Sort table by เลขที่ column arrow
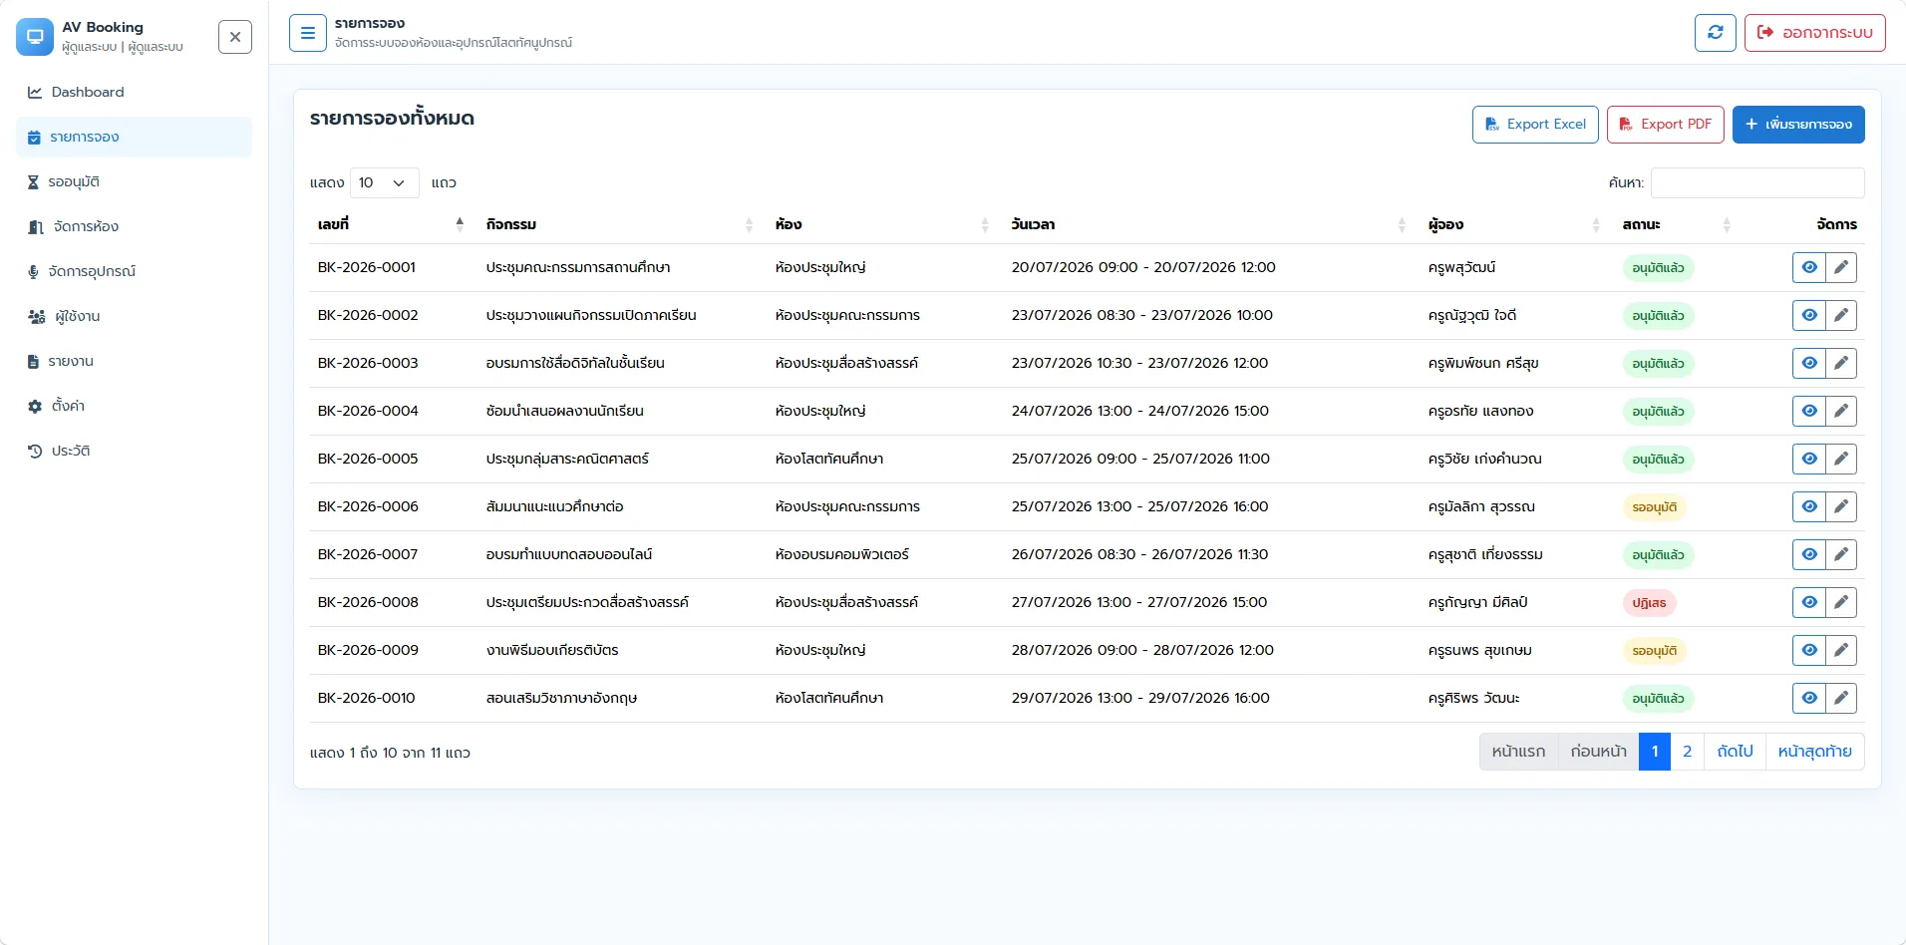This screenshot has width=1906, height=945. 460,224
